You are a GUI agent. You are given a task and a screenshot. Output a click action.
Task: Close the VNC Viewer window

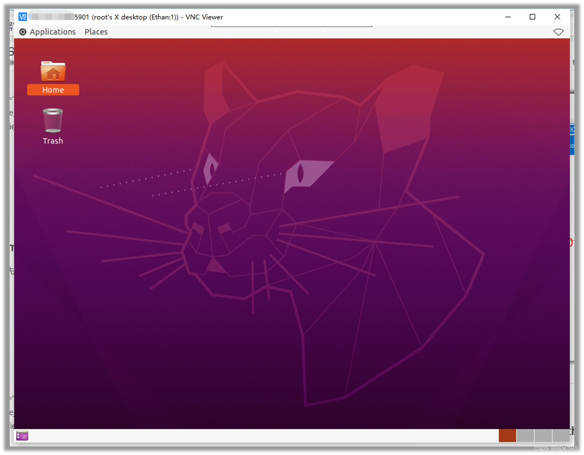(557, 17)
